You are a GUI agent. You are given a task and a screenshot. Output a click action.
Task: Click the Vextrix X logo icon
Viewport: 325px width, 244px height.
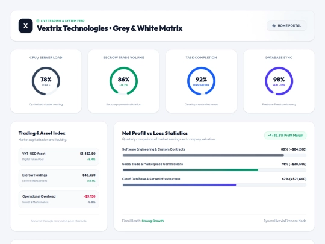point(25,26)
